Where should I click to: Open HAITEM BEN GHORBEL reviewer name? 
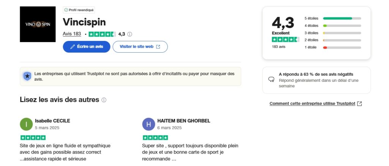[x=183, y=121]
